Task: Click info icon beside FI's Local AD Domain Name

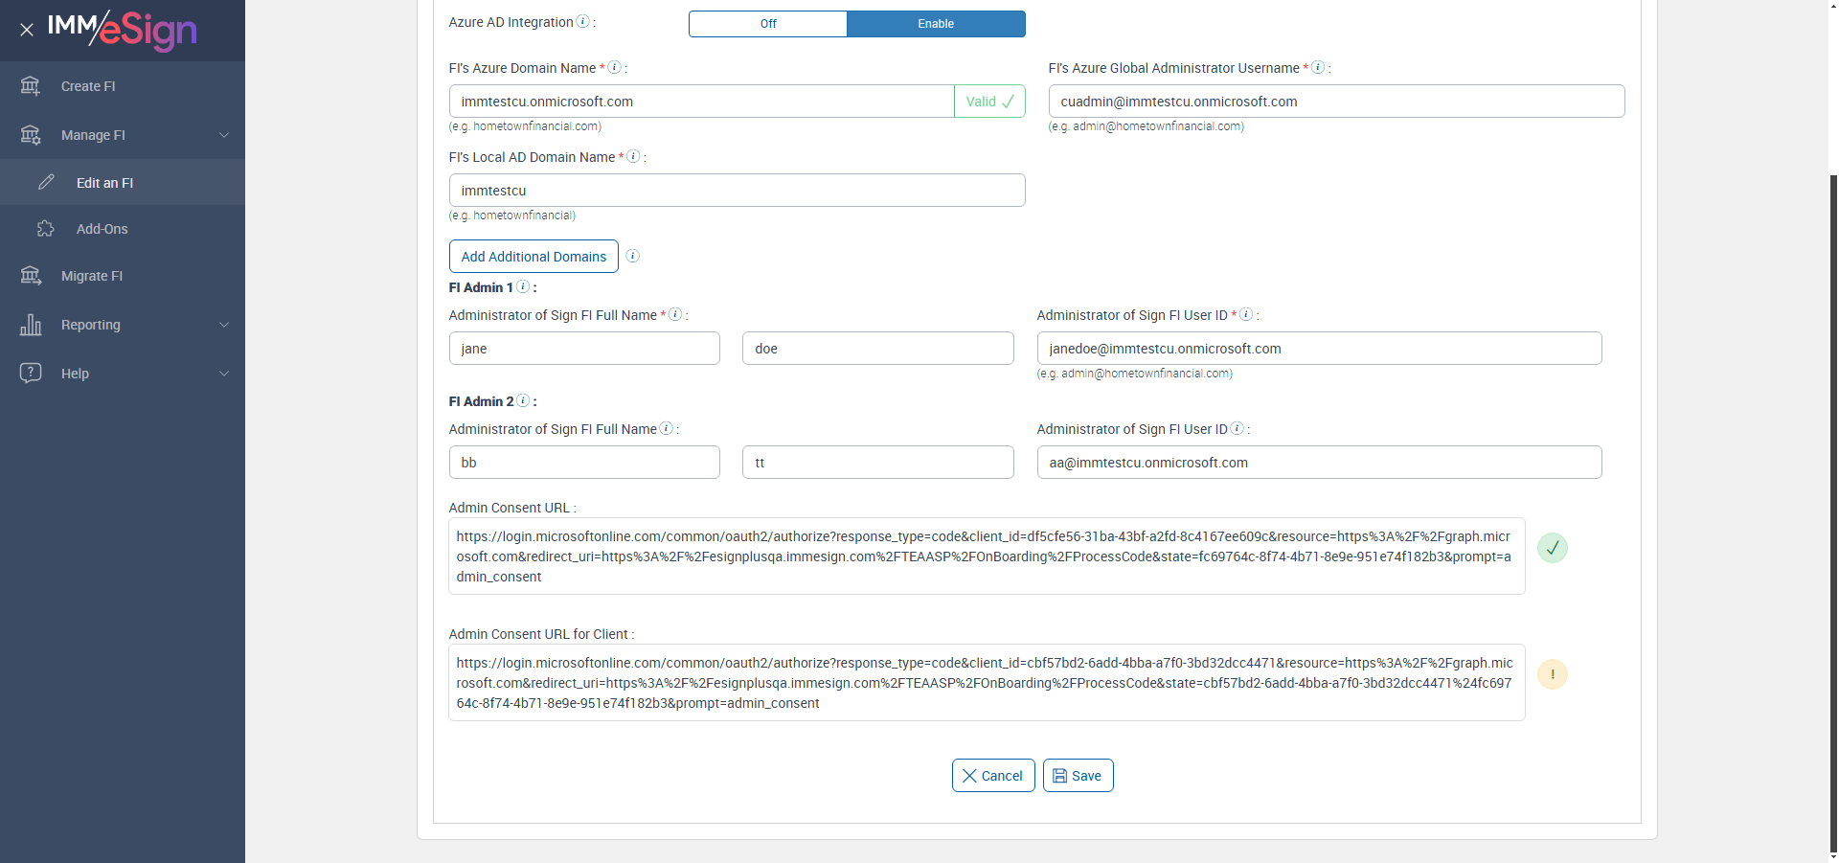Action: tap(632, 157)
